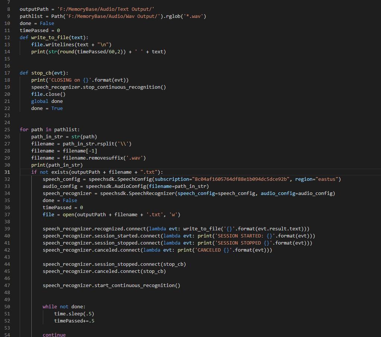
Task: Click file.close() on line 20
Action: (x=48, y=94)
